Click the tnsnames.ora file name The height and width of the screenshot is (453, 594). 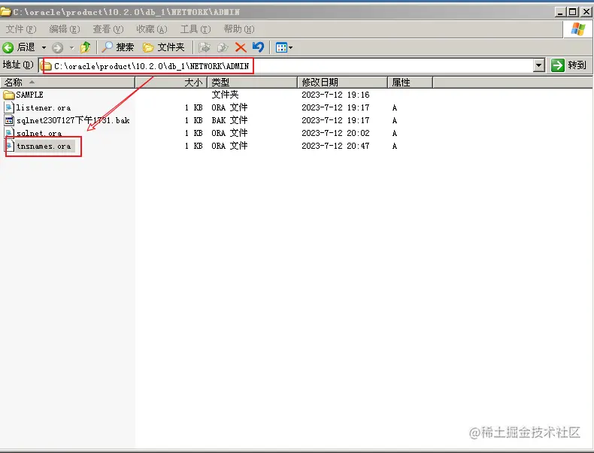click(x=44, y=146)
